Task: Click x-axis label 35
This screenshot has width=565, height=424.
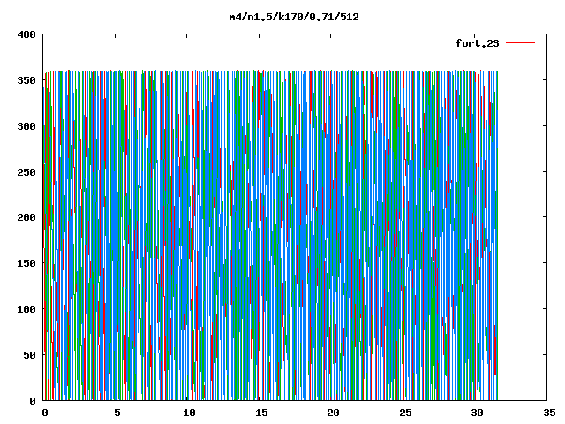Action: coord(549,413)
